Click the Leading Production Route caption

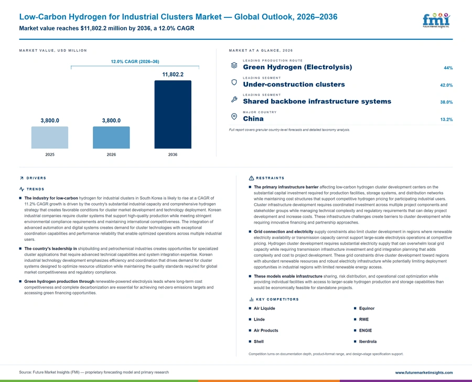pyautogui.click(x=273, y=60)
